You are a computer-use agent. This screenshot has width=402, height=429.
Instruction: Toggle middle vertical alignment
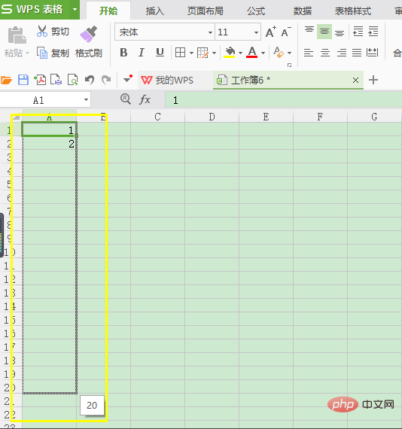pos(324,32)
